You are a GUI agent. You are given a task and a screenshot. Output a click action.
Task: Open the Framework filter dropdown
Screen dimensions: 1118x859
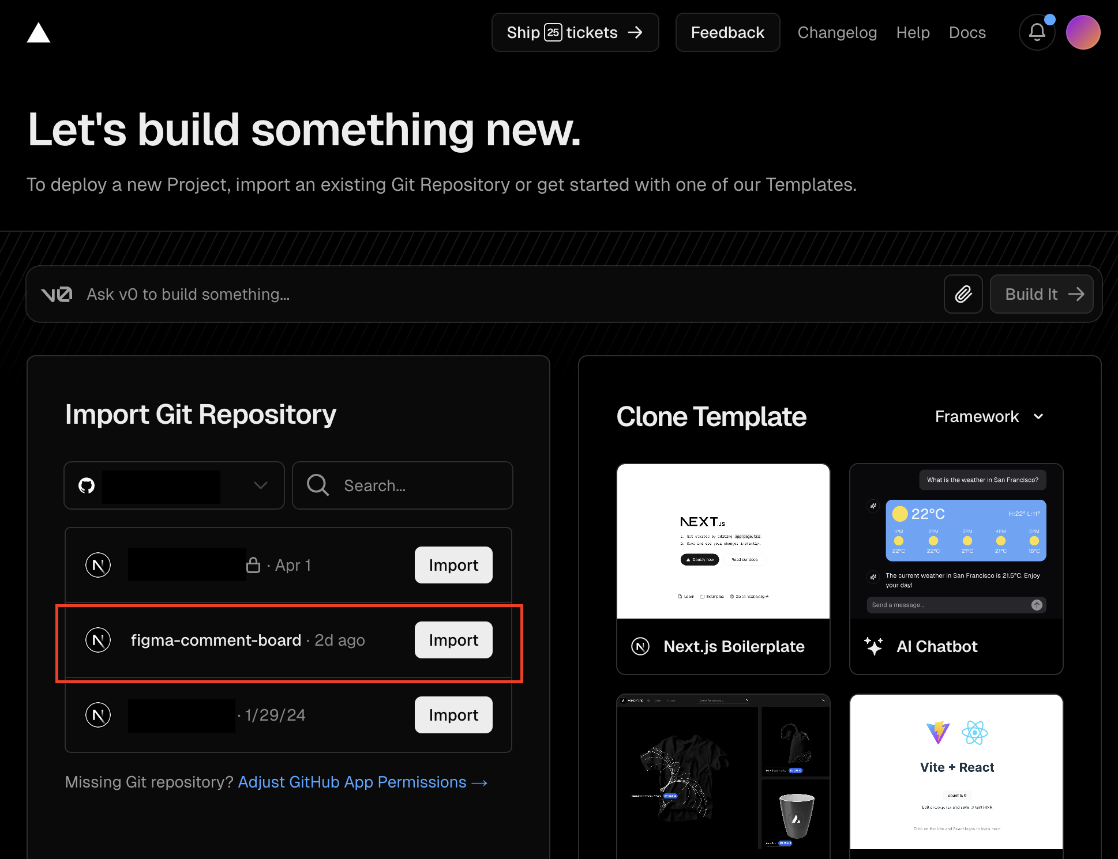click(x=989, y=416)
